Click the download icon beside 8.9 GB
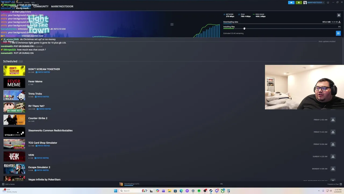 (339, 22)
